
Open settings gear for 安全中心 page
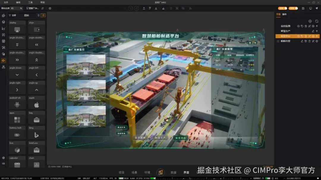pos(313,36)
